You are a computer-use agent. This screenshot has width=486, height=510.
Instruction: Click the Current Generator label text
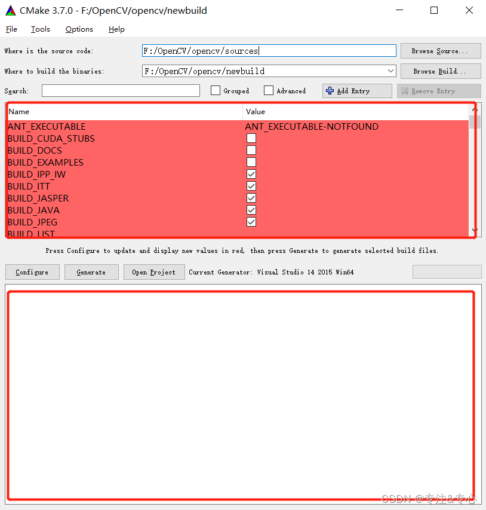point(271,272)
